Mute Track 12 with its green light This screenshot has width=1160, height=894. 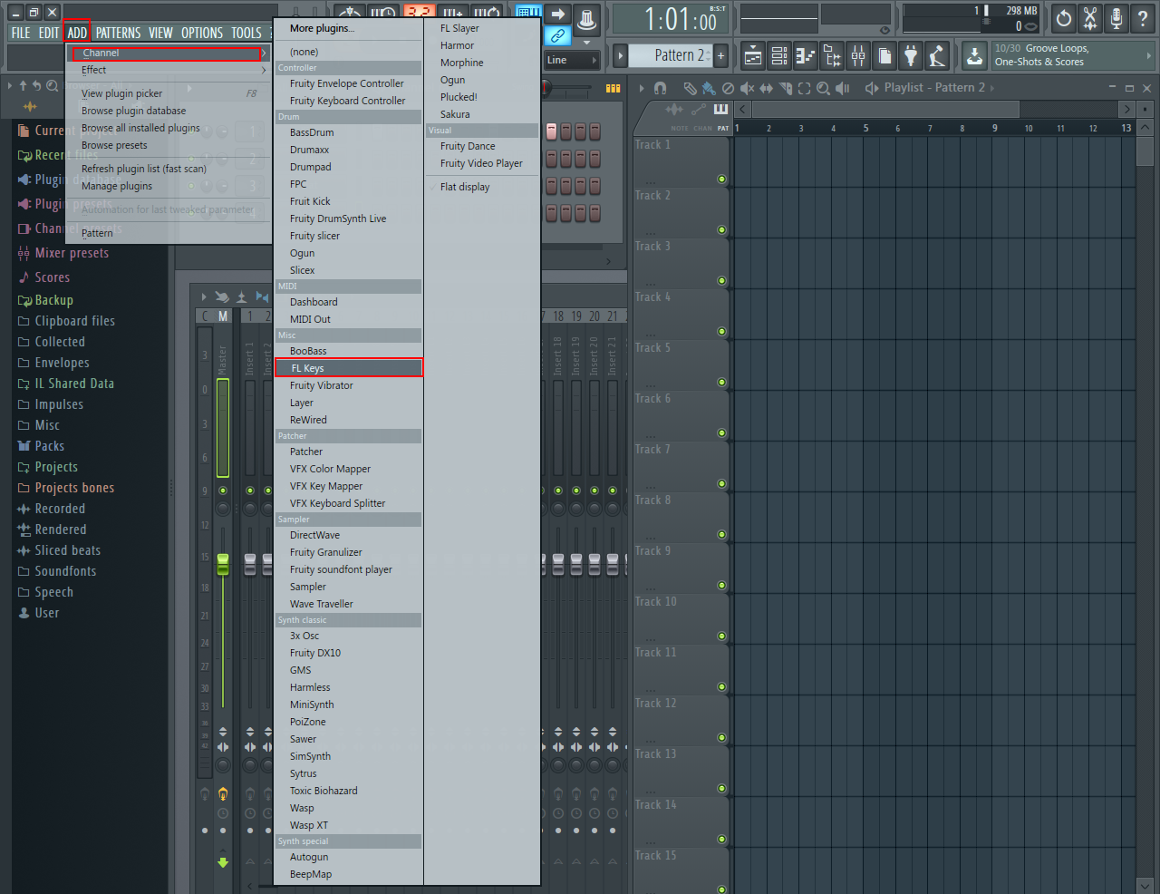(x=722, y=737)
